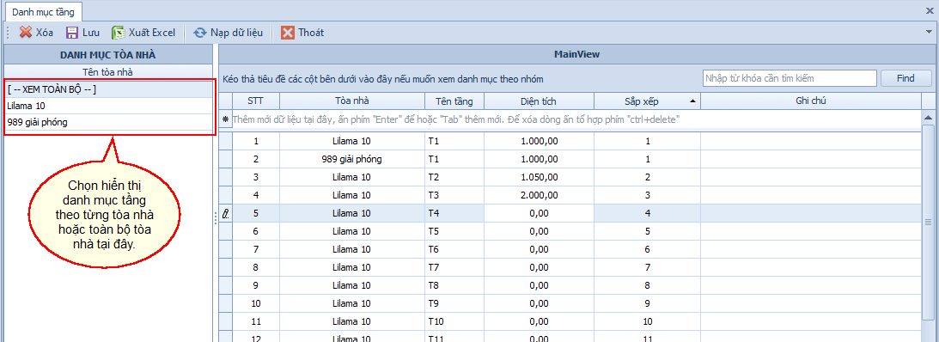
Task: Click the Tên tòa nhà column header
Action: [107, 72]
